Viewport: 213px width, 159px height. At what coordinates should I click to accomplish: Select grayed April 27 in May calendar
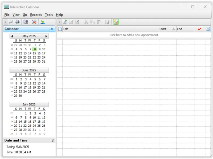point(16,45)
